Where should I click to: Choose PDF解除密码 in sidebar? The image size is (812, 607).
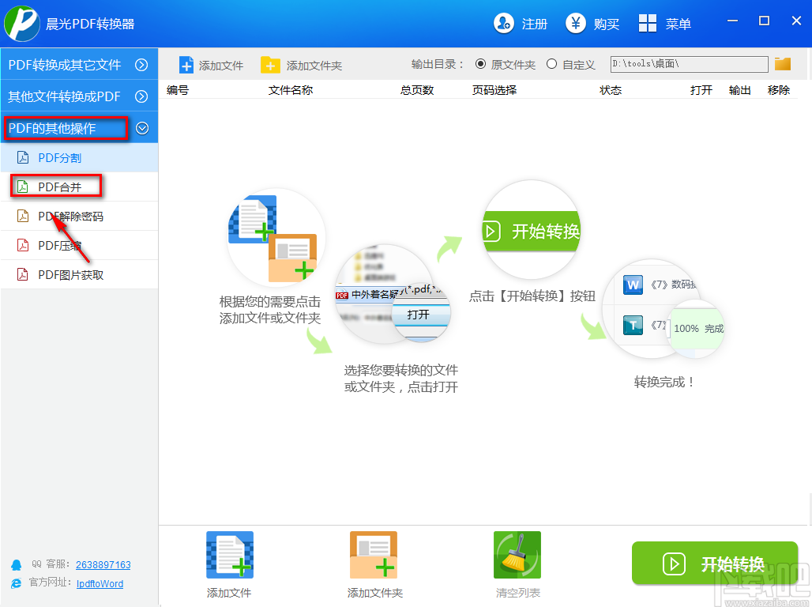[79, 216]
